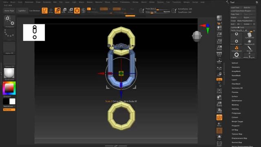Expand the Layers section
This screenshot has width=261, height=147.
point(234,80)
